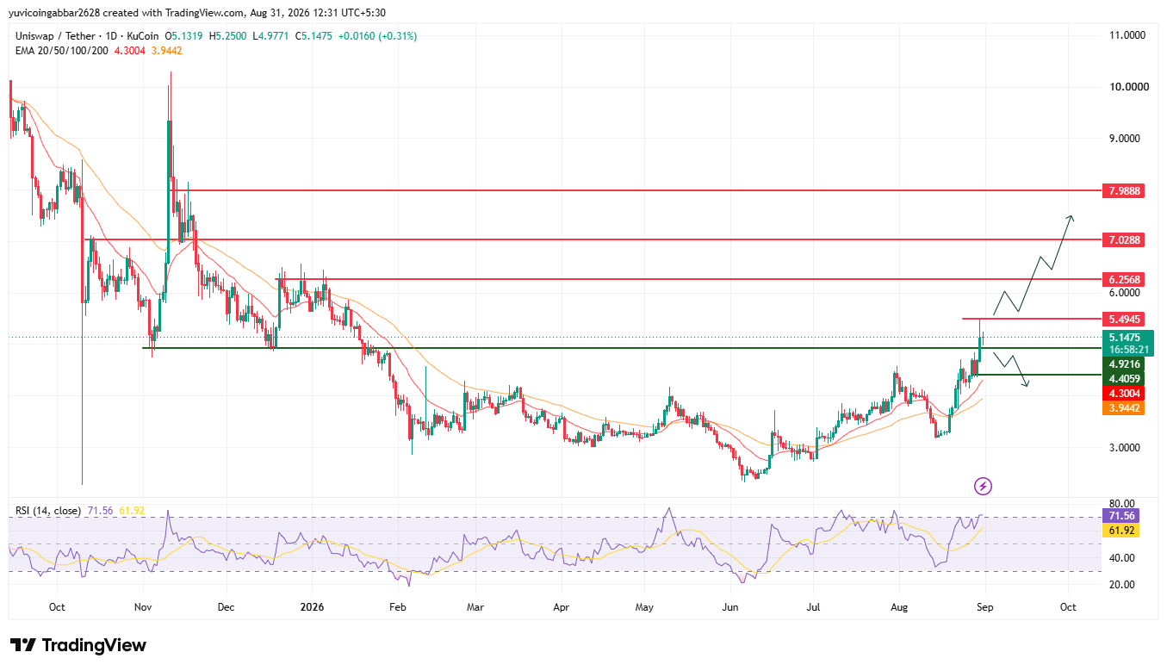Click the Nov label on the time axis
Image resolution: width=1167 pixels, height=671 pixels.
tap(143, 607)
